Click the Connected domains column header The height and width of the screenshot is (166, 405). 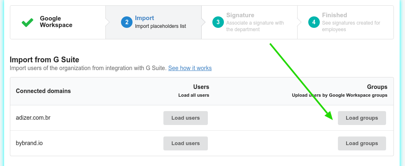click(x=43, y=91)
